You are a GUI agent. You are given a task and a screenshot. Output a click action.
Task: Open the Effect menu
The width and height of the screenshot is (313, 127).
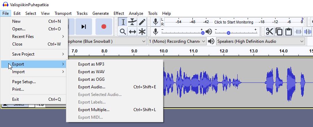pos(119,13)
